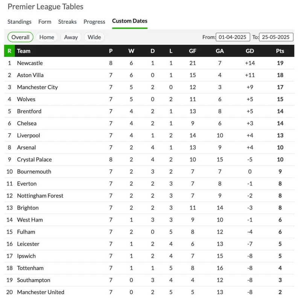The image size is (301, 304).
Task: Open the Aston Villa team link
Action: [30, 75]
